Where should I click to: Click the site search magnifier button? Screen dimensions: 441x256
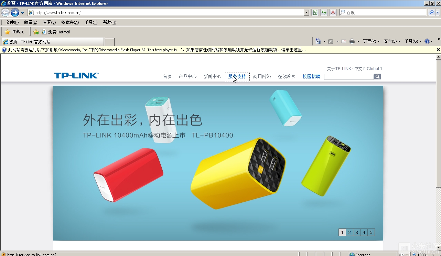377,77
